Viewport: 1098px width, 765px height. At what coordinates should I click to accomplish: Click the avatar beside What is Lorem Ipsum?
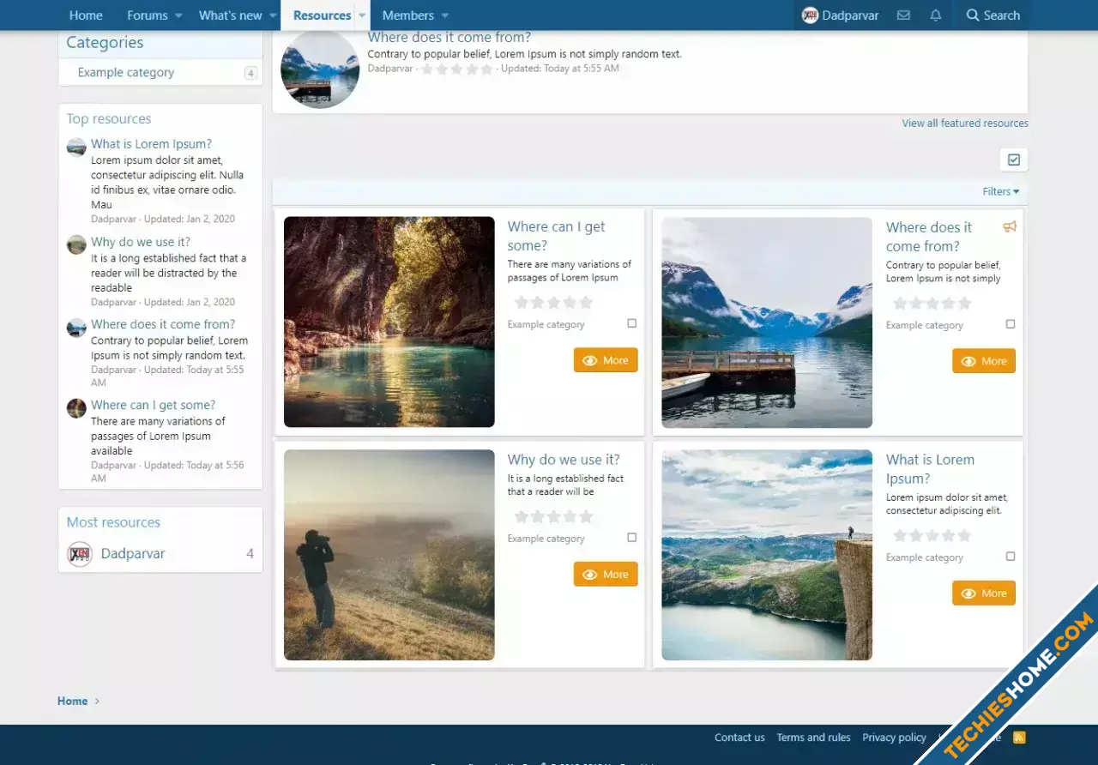(76, 147)
